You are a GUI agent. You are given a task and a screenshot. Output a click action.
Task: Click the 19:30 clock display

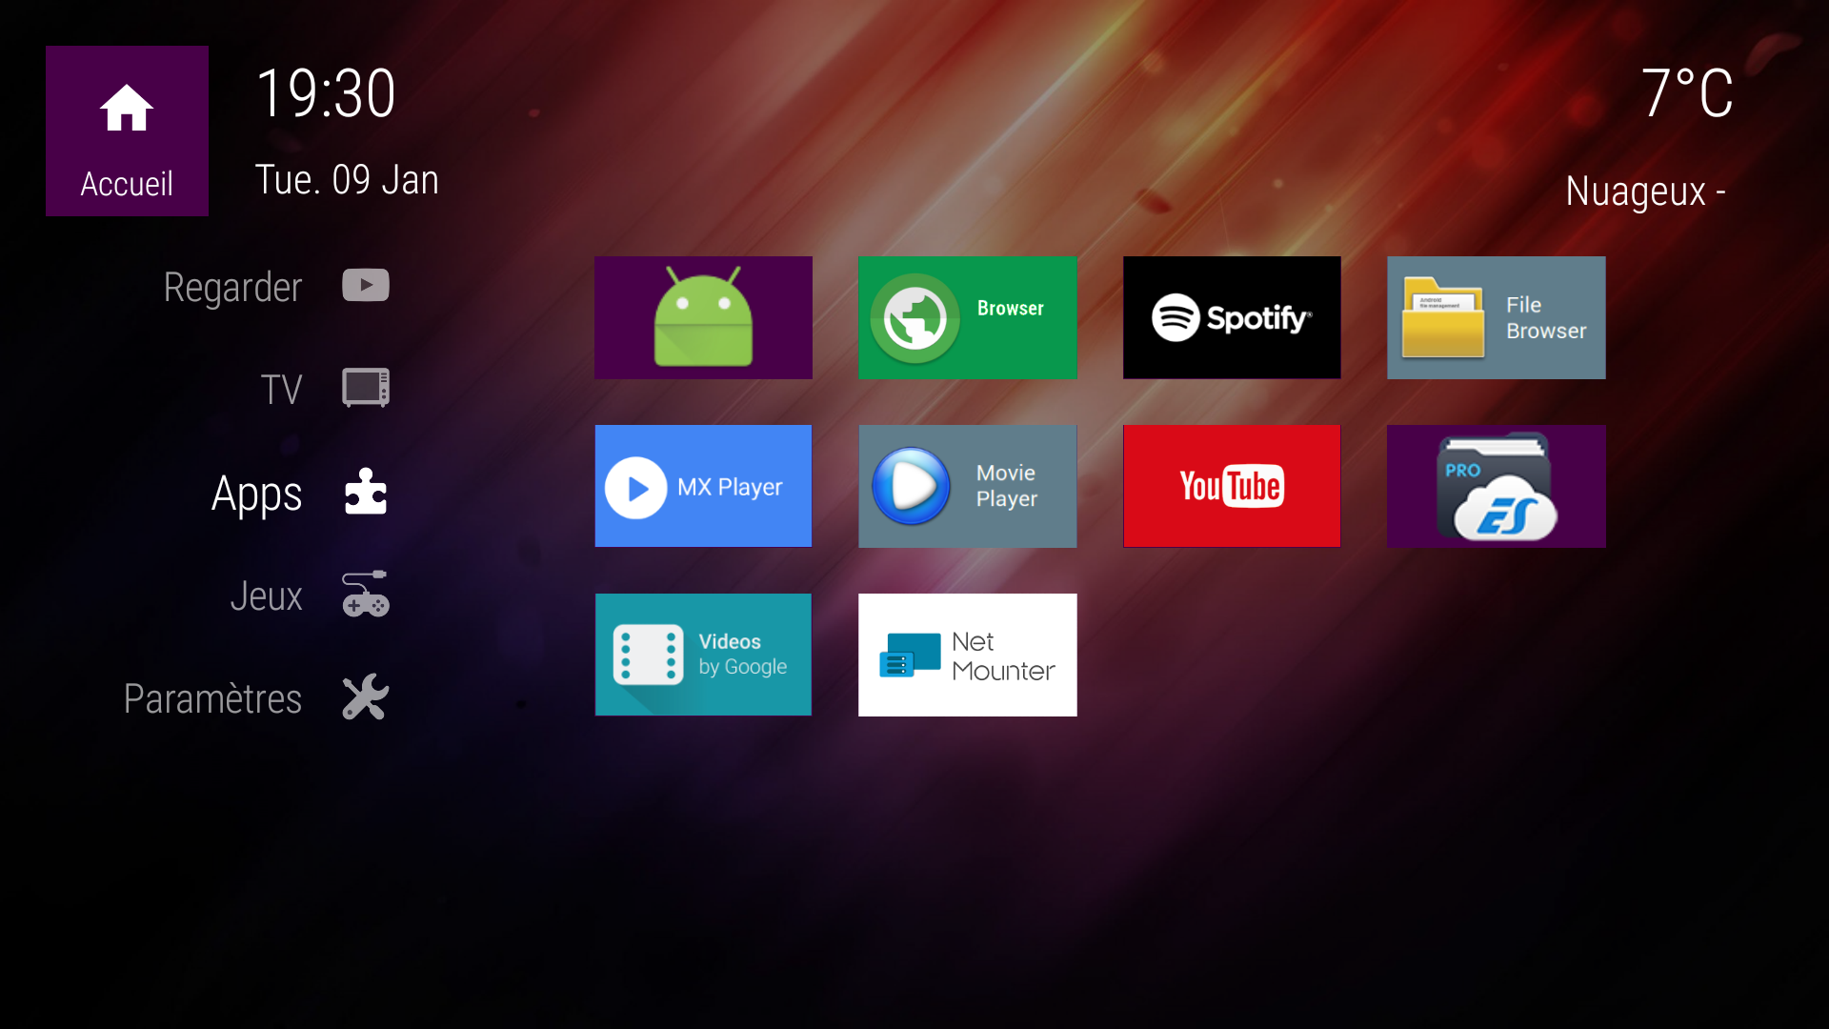[x=326, y=93]
